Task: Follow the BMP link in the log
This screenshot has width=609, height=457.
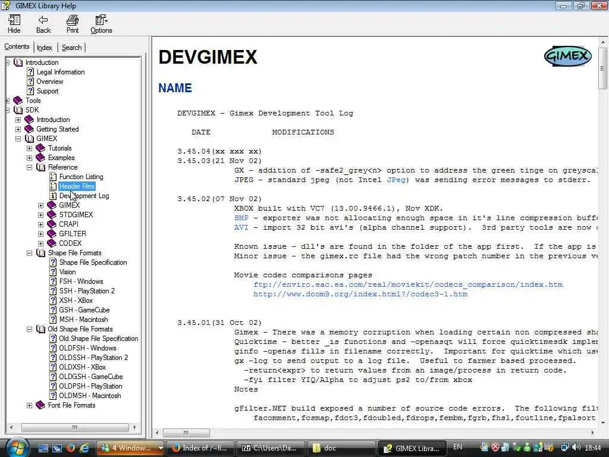Action: 241,218
